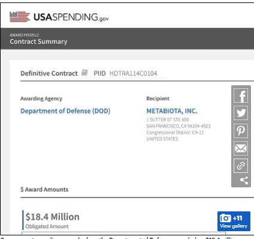Share the article on Facebook
The width and height of the screenshot is (254, 239).
(x=241, y=96)
